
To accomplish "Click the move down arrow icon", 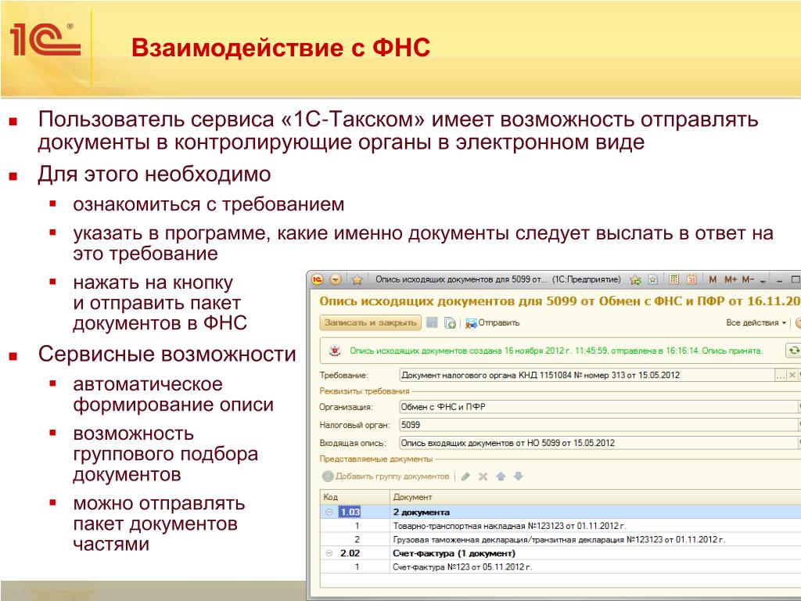I will (x=519, y=477).
